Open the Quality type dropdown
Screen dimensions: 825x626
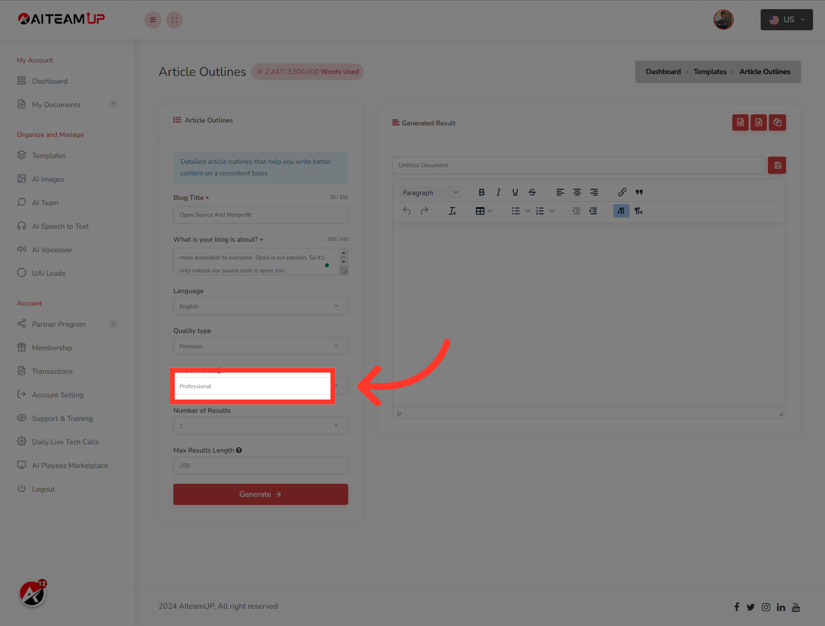coord(261,346)
